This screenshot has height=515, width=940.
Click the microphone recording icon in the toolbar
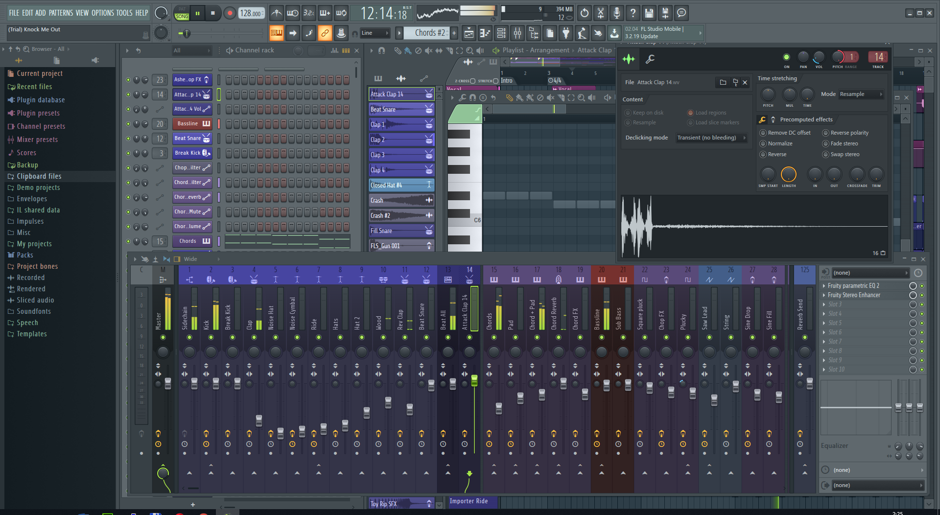point(616,13)
